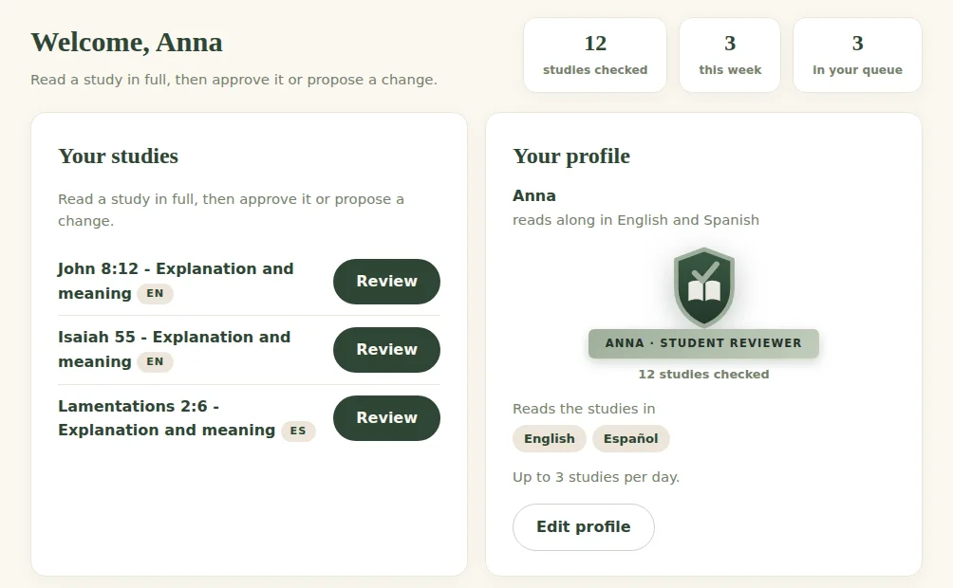
Task: Review the Isaiah 55 study
Action: coord(386,350)
